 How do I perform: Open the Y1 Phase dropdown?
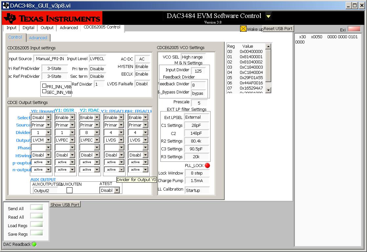[x=65, y=147]
